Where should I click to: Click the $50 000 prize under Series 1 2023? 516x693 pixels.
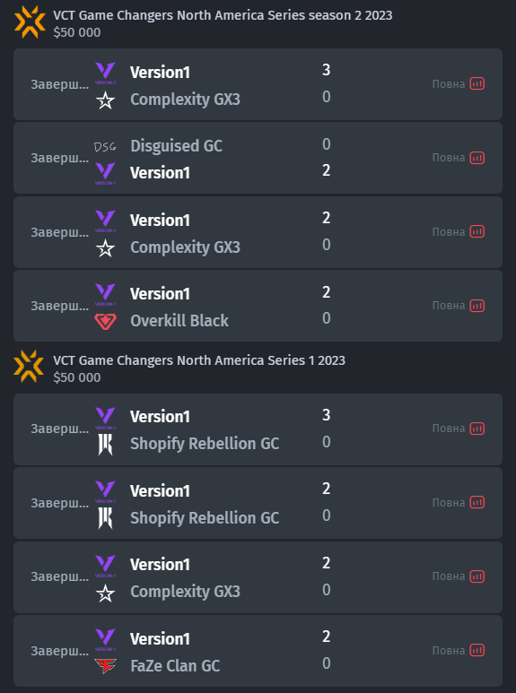77,377
